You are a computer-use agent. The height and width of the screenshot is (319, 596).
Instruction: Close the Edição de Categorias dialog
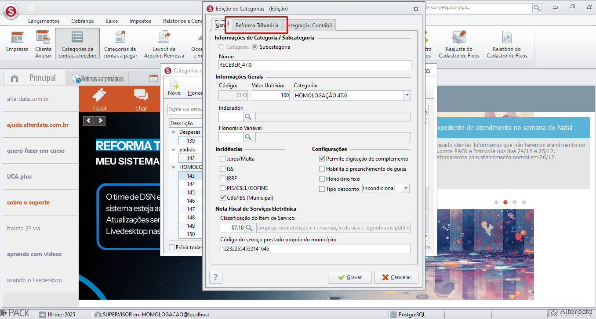(x=416, y=9)
